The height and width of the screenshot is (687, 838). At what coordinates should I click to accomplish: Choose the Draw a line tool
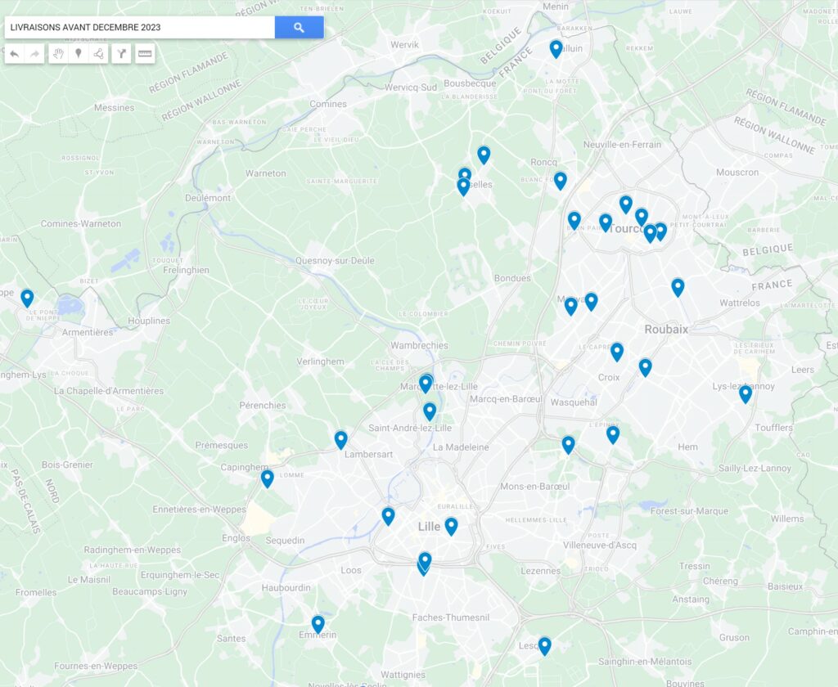tap(98, 54)
